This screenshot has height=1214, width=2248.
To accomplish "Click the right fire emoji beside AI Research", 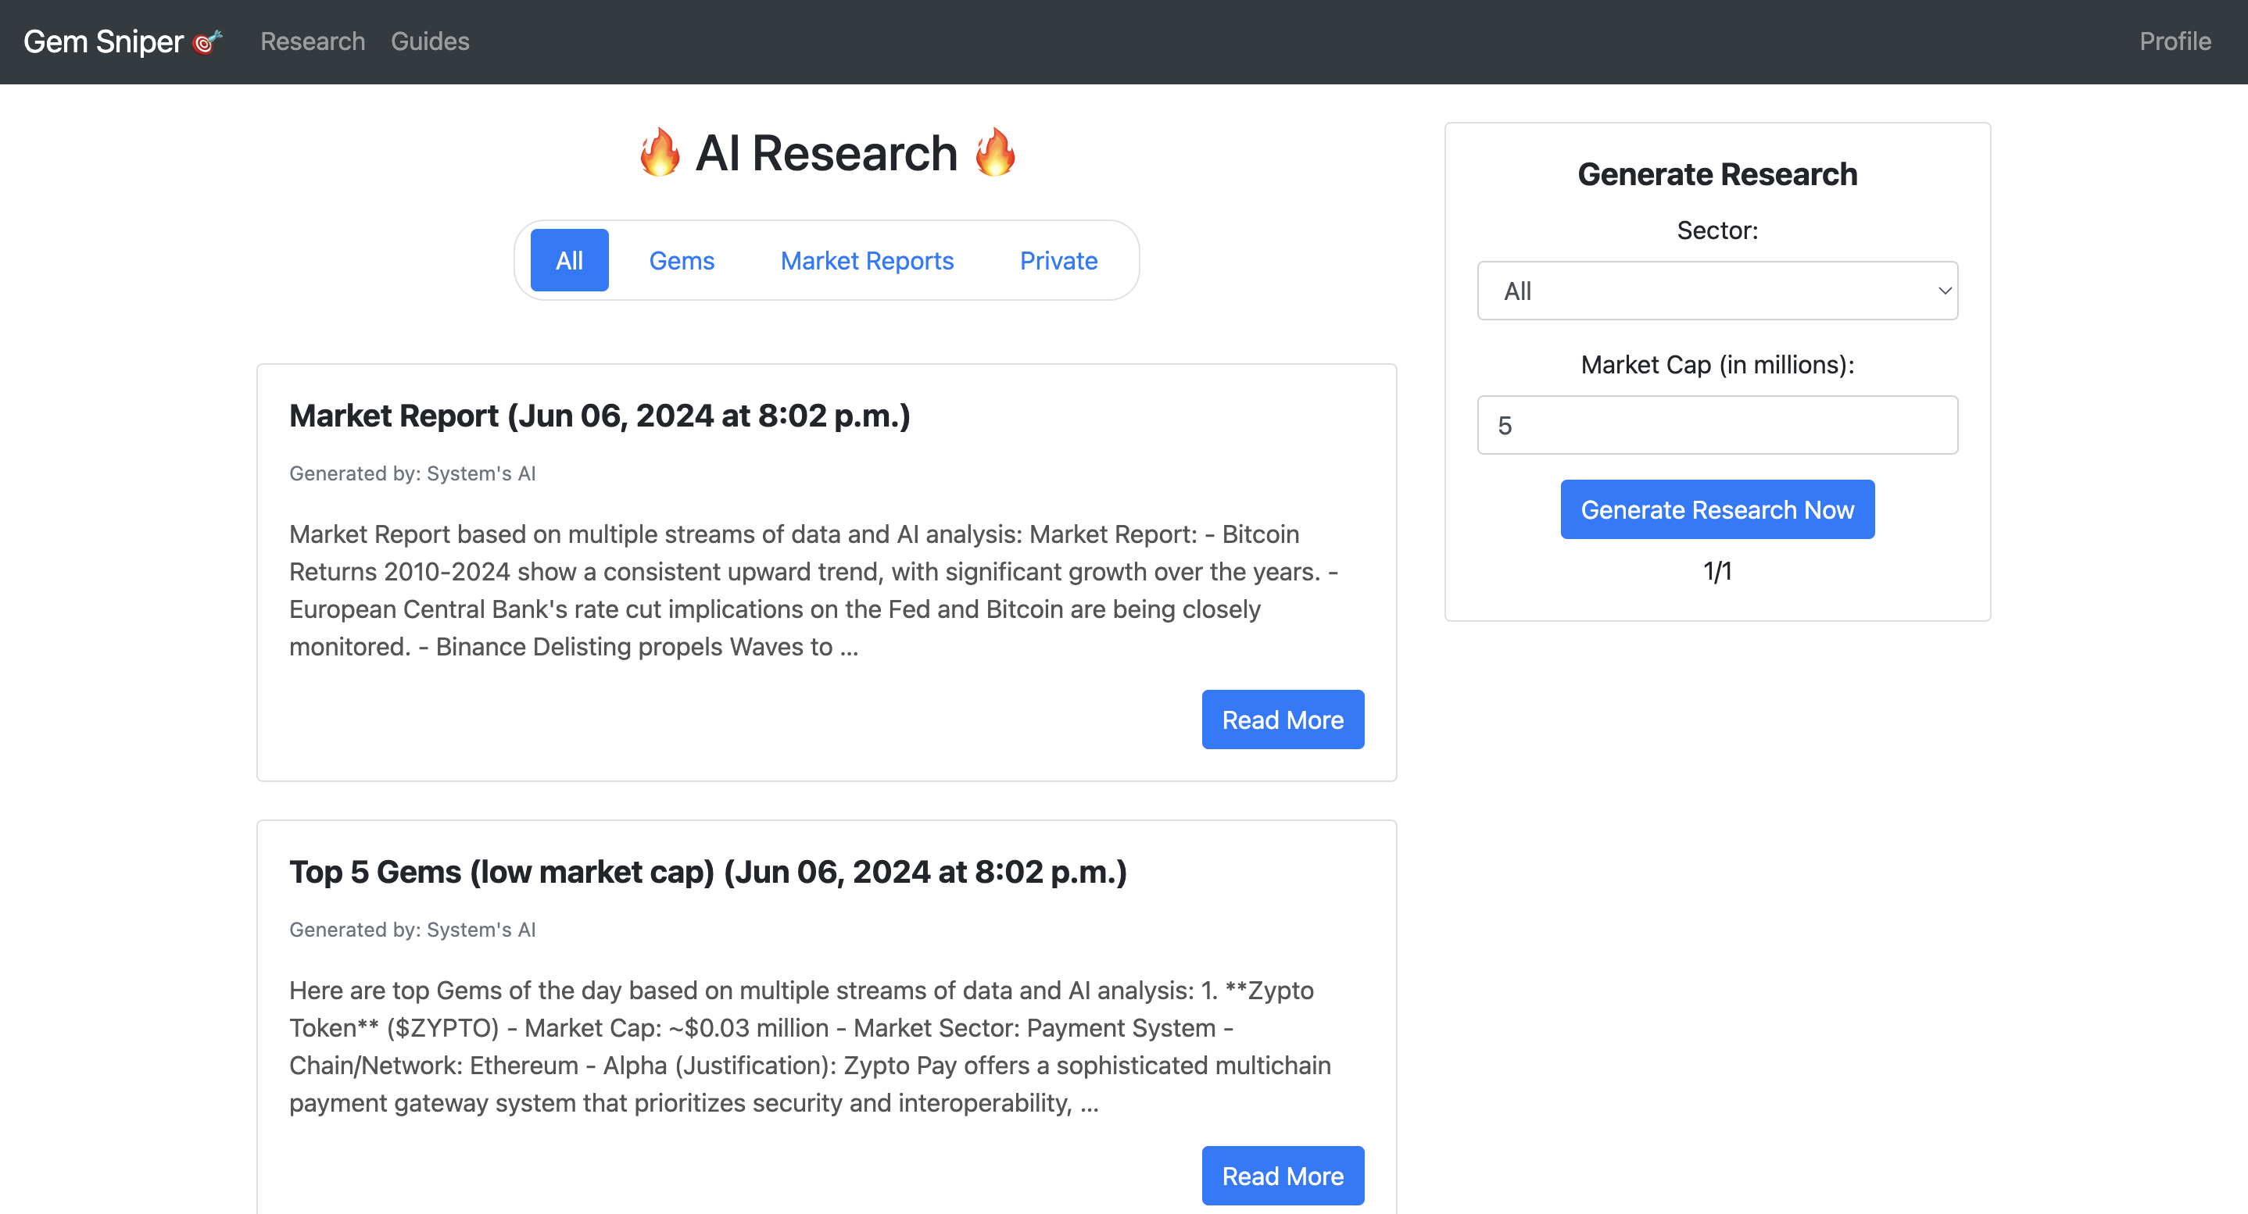I will pos(995,152).
